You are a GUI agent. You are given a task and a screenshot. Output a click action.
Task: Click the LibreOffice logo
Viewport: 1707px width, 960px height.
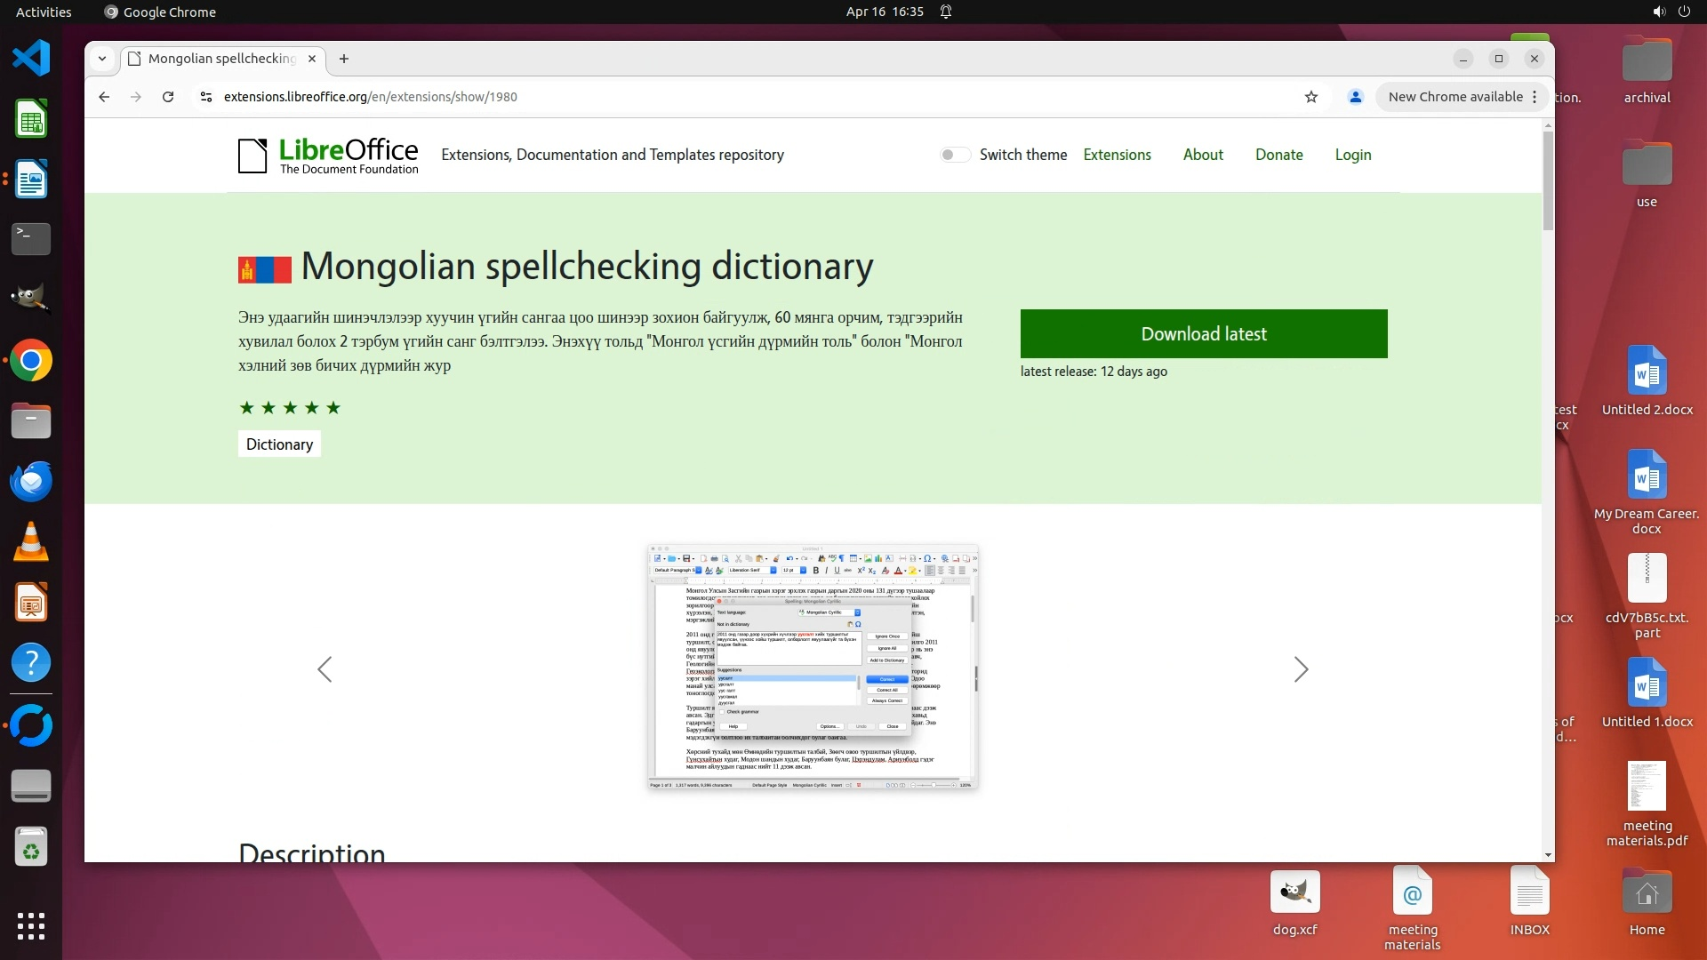328,156
